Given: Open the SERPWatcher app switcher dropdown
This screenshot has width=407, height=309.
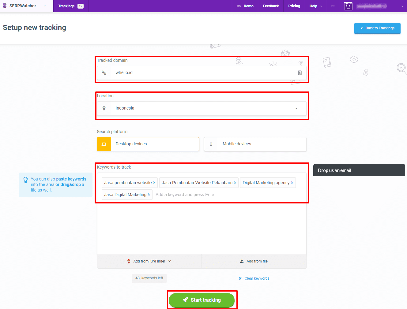Looking at the screenshot, I should pyautogui.click(x=45, y=6).
